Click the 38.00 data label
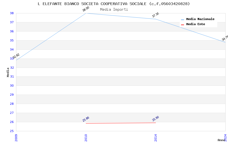The height and width of the screenshot is (147, 228). click(86, 9)
